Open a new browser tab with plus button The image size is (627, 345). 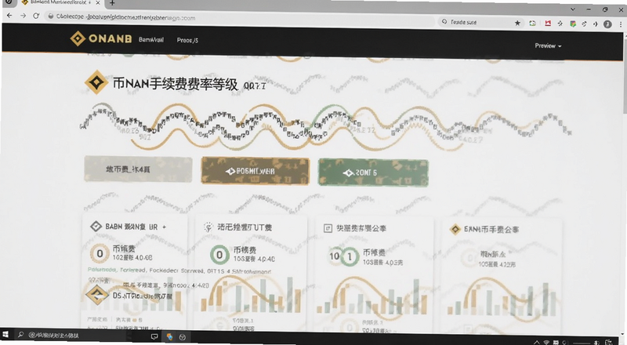pyautogui.click(x=112, y=3)
